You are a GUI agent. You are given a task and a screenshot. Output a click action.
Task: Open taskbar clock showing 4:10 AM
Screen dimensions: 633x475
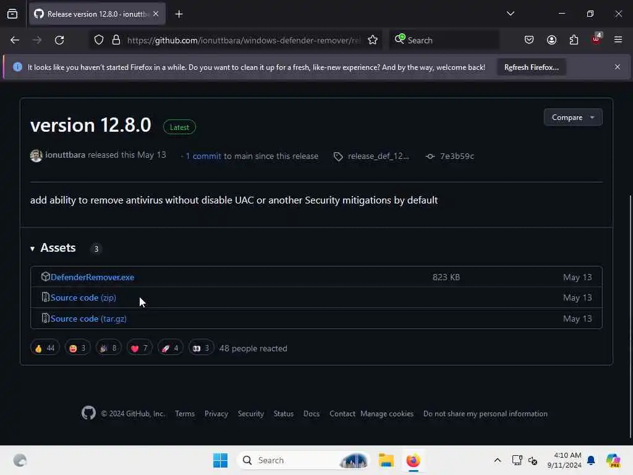(x=564, y=460)
